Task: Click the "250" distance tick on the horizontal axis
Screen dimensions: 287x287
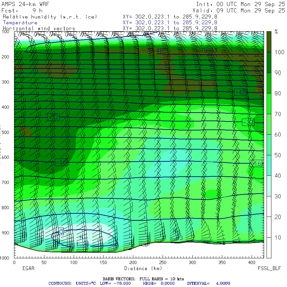Action: click(x=163, y=262)
